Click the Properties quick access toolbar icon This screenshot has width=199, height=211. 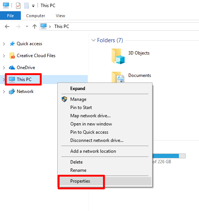coord(18,6)
